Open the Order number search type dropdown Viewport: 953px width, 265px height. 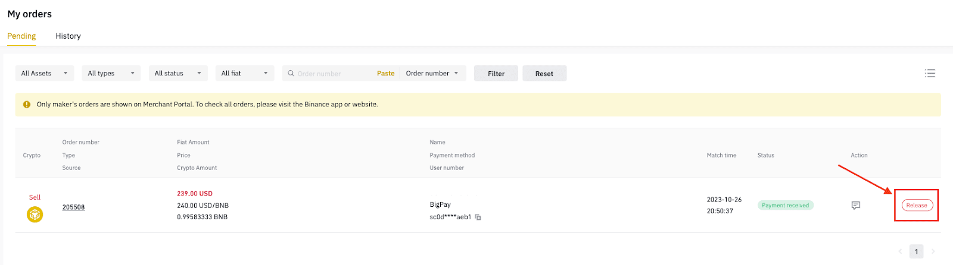[432, 73]
